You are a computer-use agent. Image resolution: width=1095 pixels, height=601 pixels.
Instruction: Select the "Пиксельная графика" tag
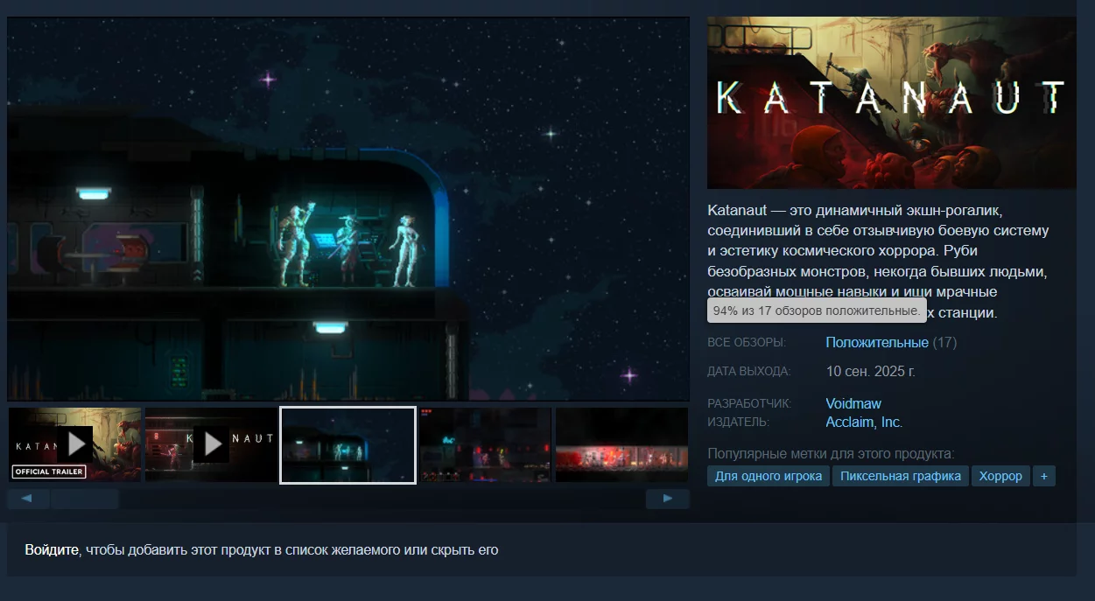901,476
